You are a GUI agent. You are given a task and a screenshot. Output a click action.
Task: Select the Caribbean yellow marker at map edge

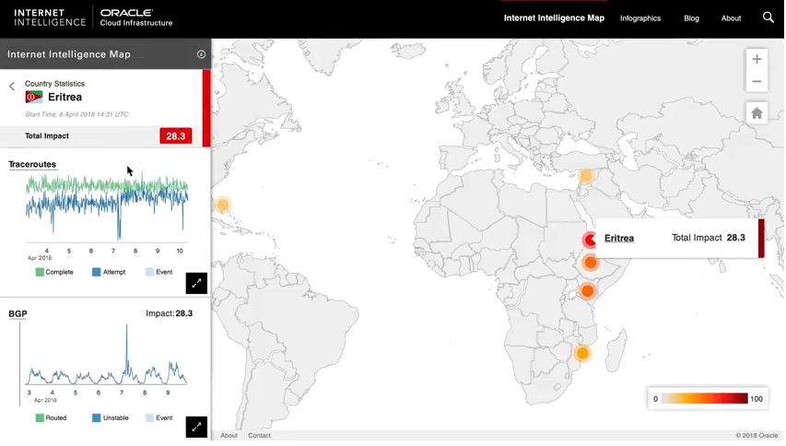point(223,205)
